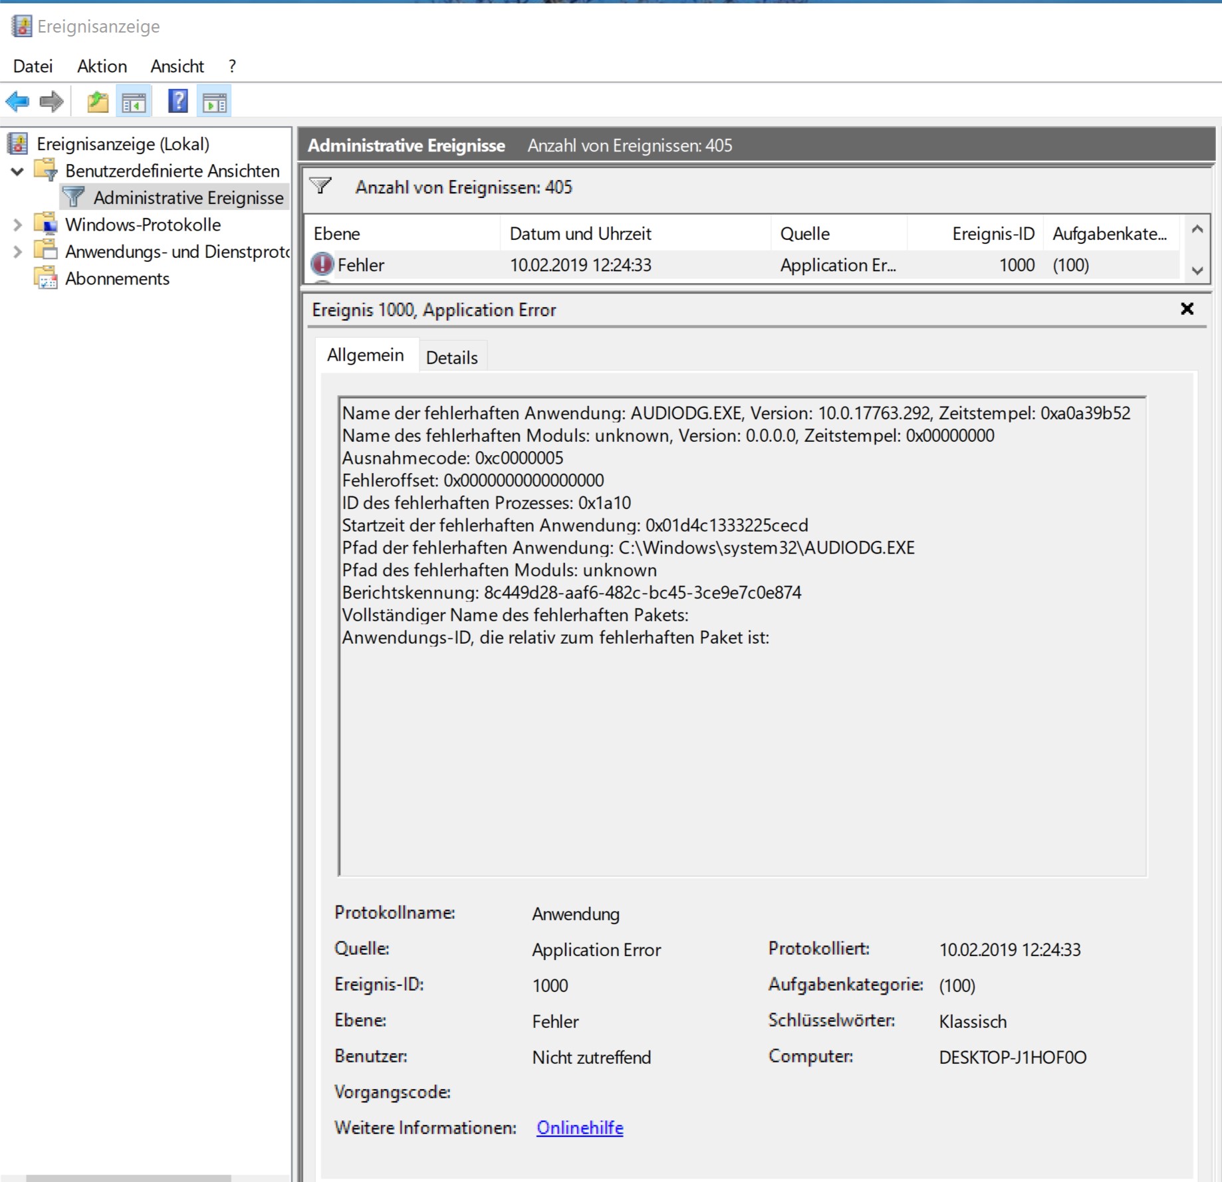Screen dimensions: 1222x1182
Task: Click the Fehleroffset line in description
Action: (473, 480)
